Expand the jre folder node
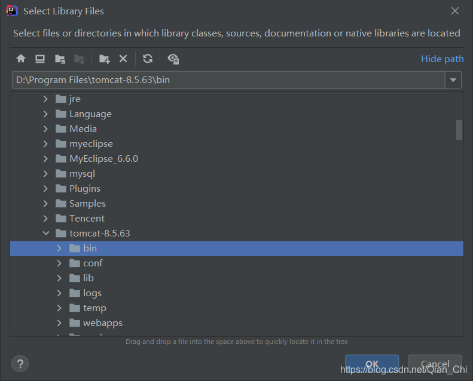The width and height of the screenshot is (473, 381). (45, 99)
